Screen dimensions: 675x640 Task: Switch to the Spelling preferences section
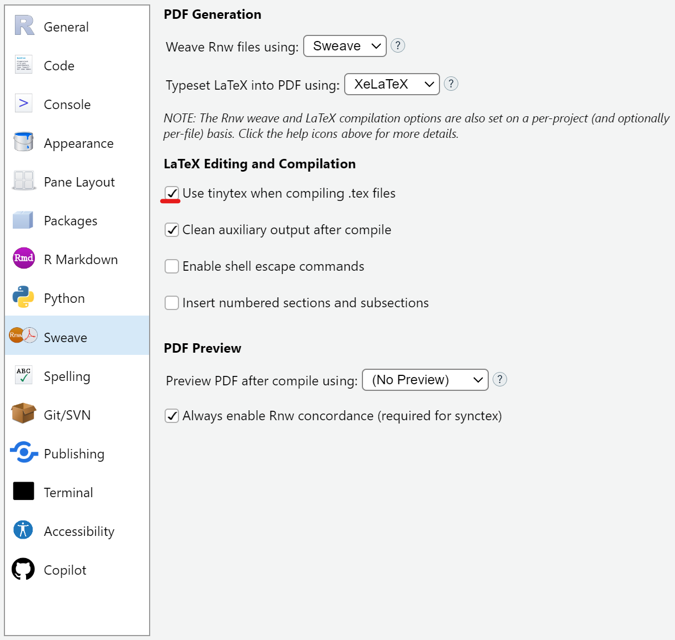pos(67,376)
